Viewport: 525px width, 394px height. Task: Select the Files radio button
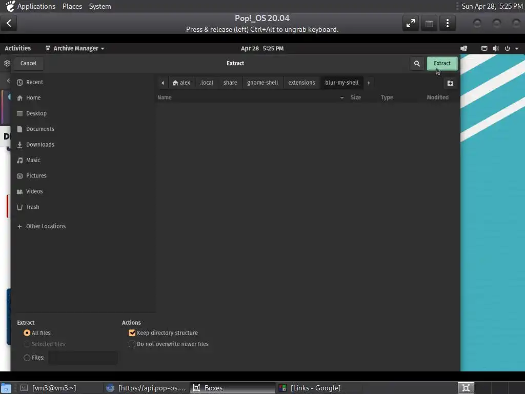pos(27,358)
